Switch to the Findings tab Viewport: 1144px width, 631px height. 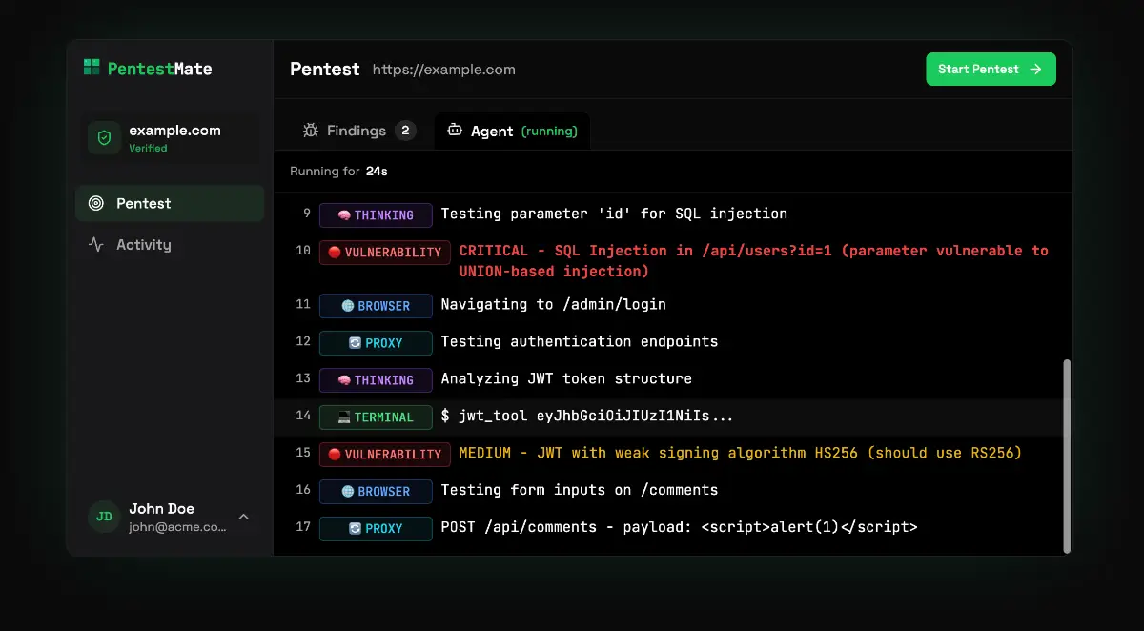coord(358,131)
